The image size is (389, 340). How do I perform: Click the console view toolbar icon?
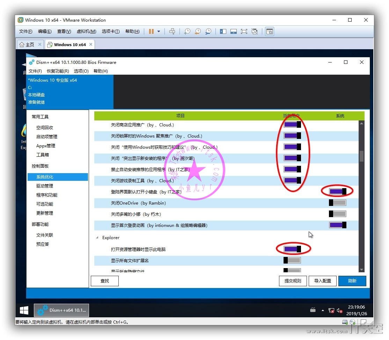click(270, 31)
